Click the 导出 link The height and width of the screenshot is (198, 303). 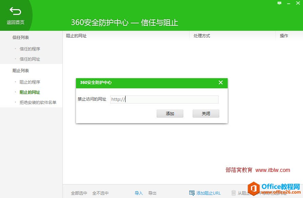(x=152, y=193)
